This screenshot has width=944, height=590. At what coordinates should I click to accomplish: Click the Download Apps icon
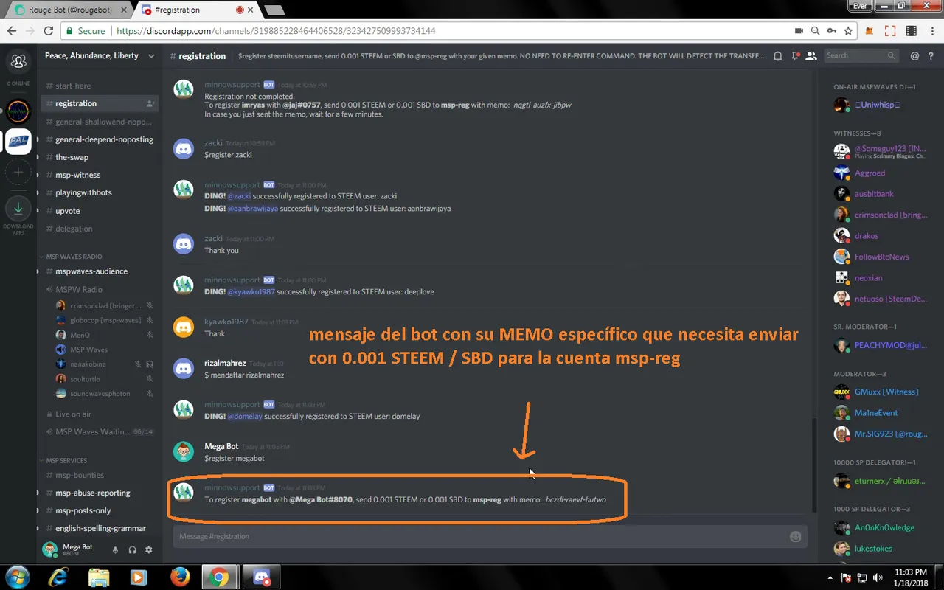coord(18,208)
